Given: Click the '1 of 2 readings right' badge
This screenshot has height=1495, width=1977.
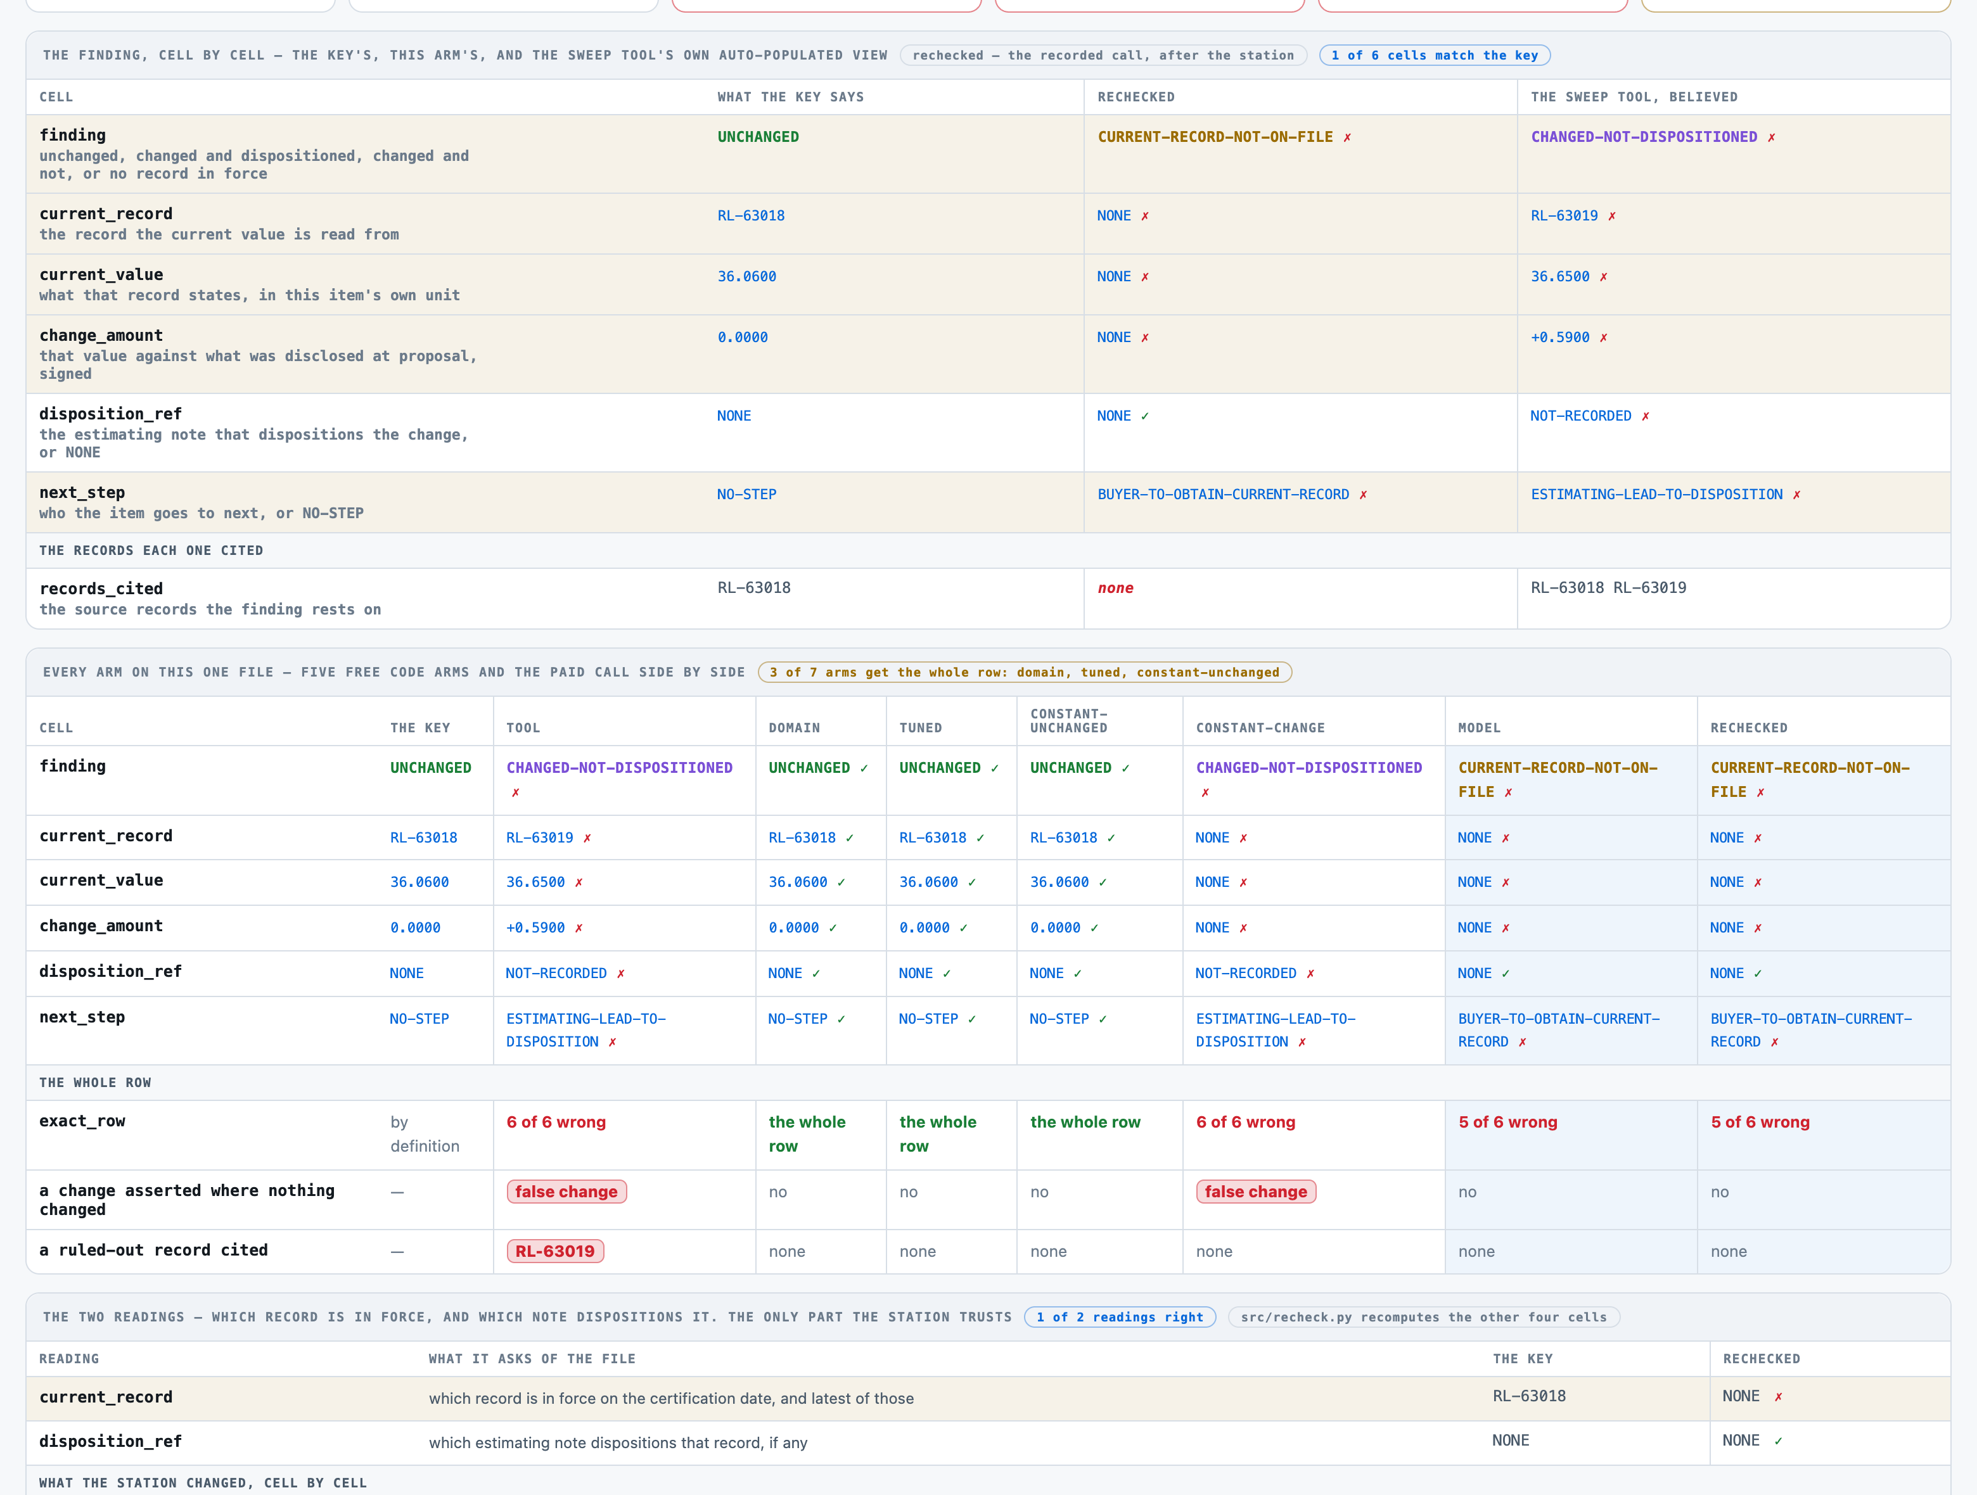Looking at the screenshot, I should pyautogui.click(x=1120, y=1317).
